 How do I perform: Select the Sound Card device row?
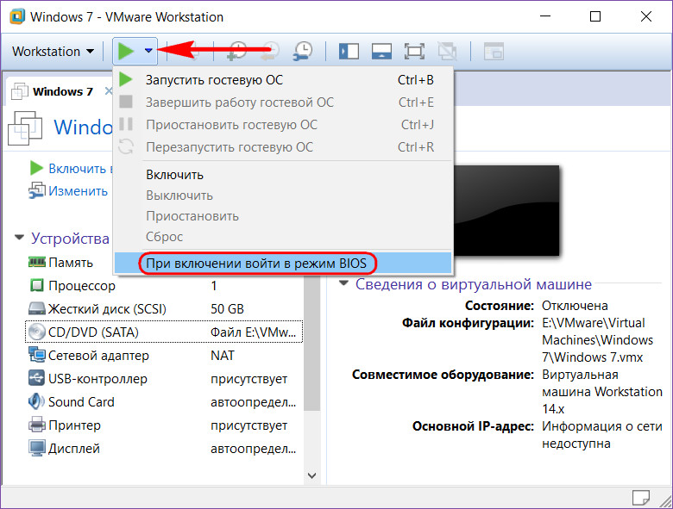pyautogui.click(x=163, y=402)
